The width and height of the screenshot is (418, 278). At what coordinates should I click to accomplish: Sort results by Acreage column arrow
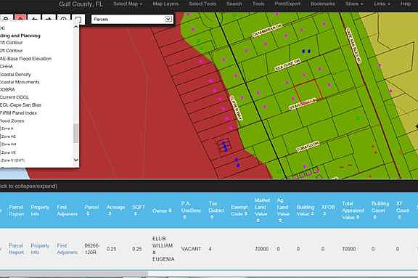click(x=109, y=214)
